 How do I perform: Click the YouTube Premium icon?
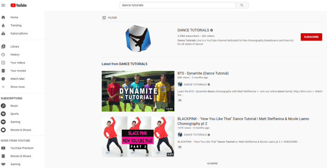point(3,148)
